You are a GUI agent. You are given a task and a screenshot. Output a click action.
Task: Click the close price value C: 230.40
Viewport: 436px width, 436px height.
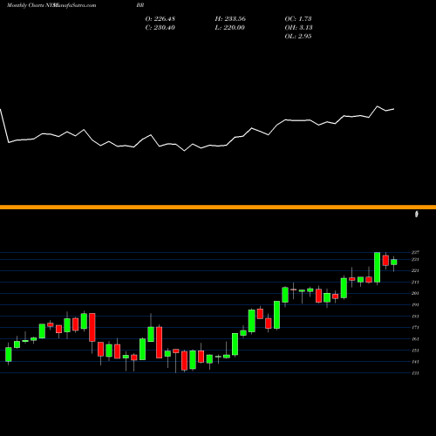point(160,28)
